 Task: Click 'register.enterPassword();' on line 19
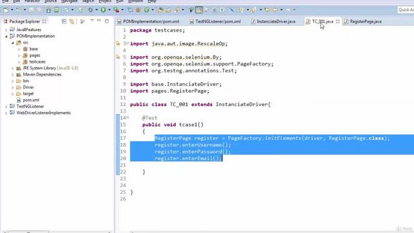(x=193, y=151)
